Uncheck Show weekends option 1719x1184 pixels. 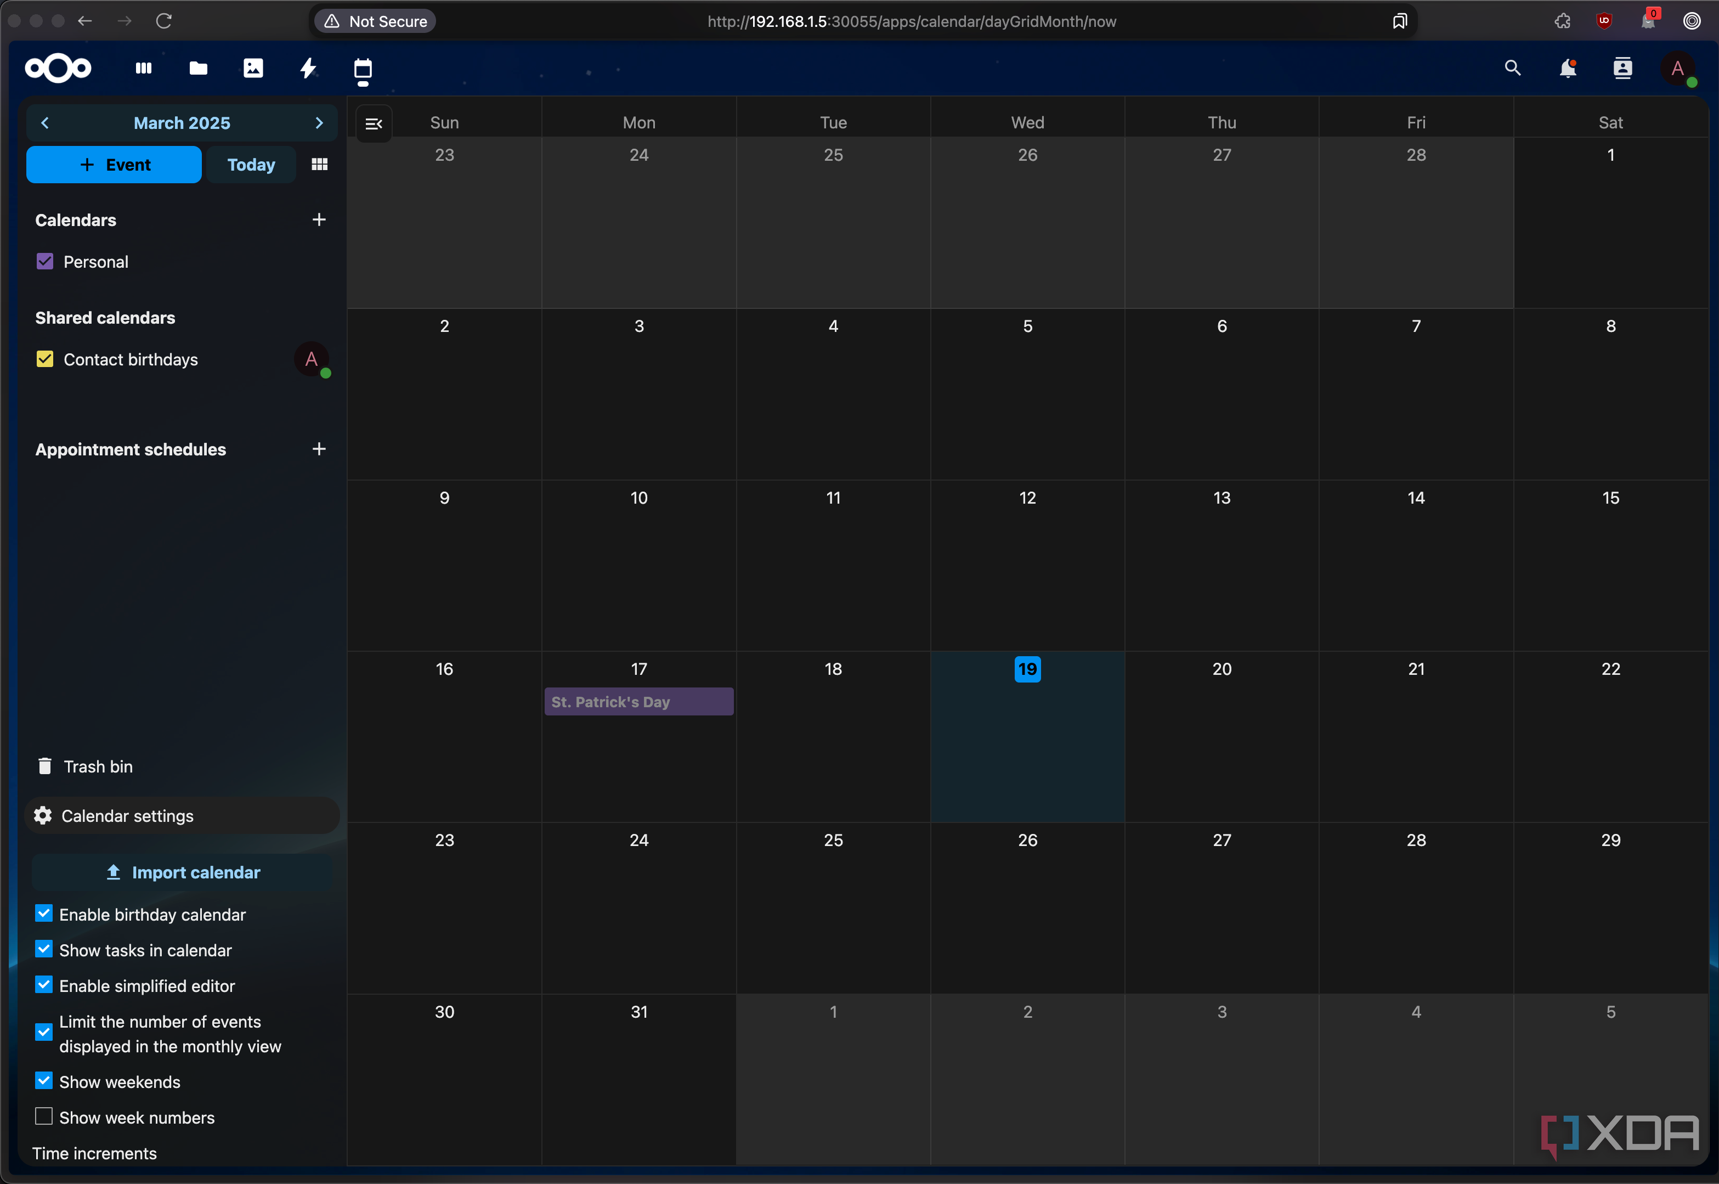(x=44, y=1081)
